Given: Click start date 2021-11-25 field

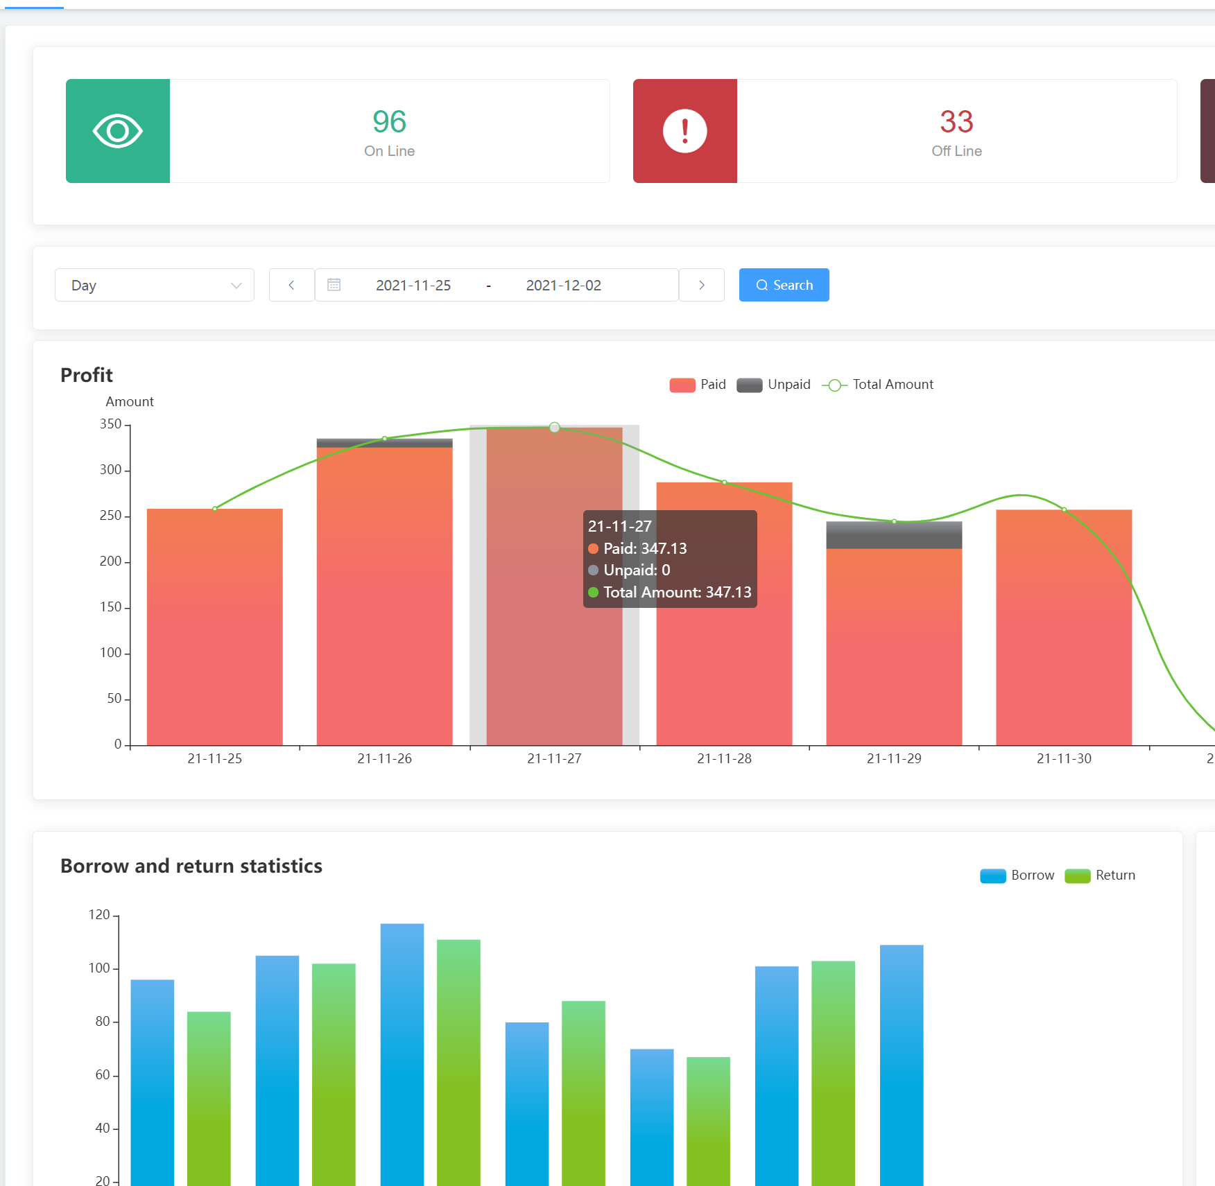Looking at the screenshot, I should [x=413, y=285].
